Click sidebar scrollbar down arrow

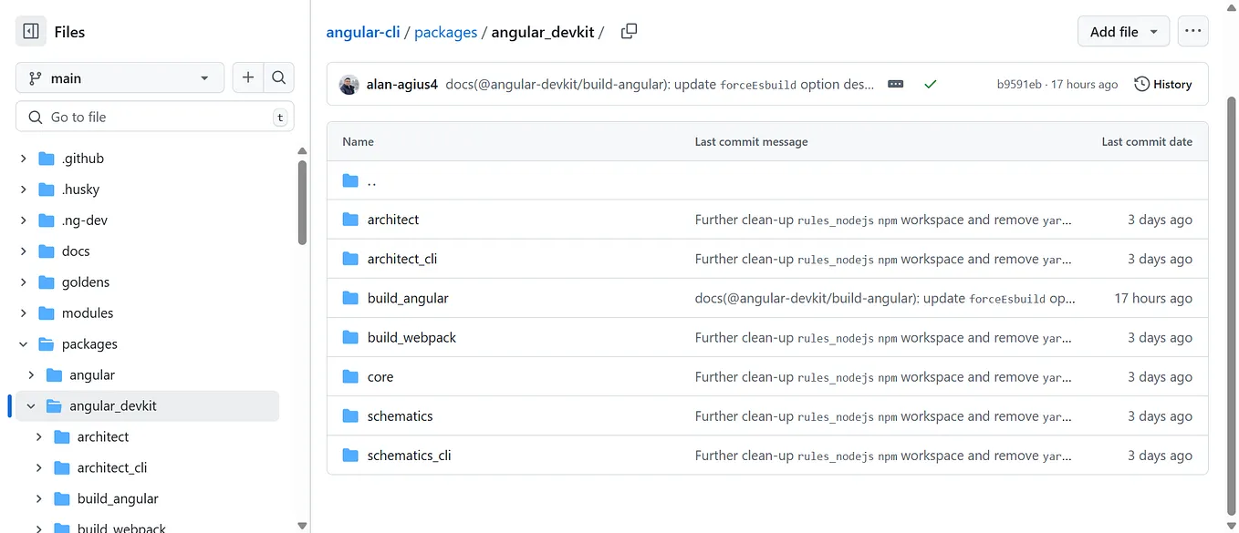[302, 525]
